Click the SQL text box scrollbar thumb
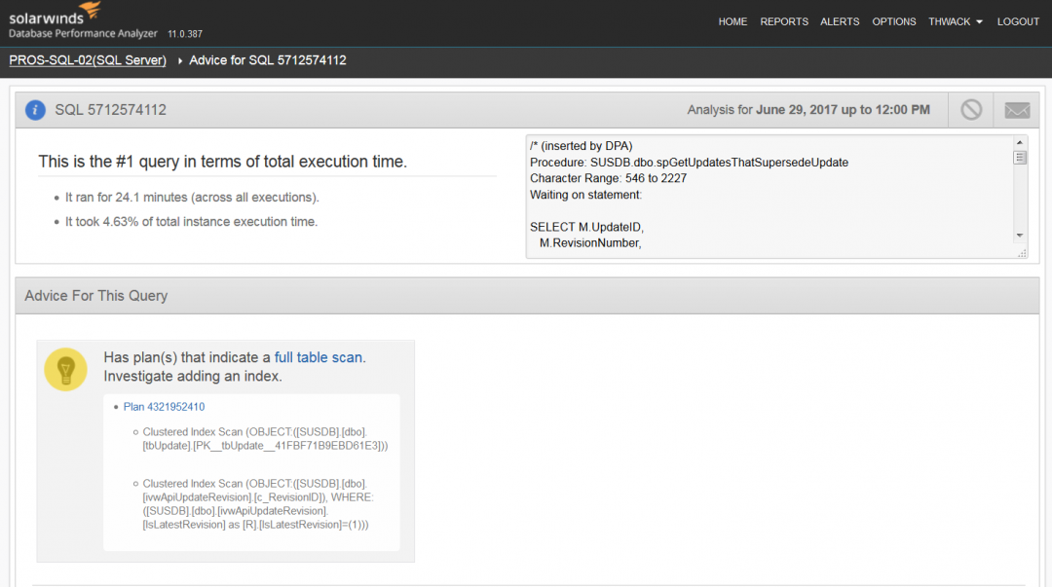 pos(1020,158)
